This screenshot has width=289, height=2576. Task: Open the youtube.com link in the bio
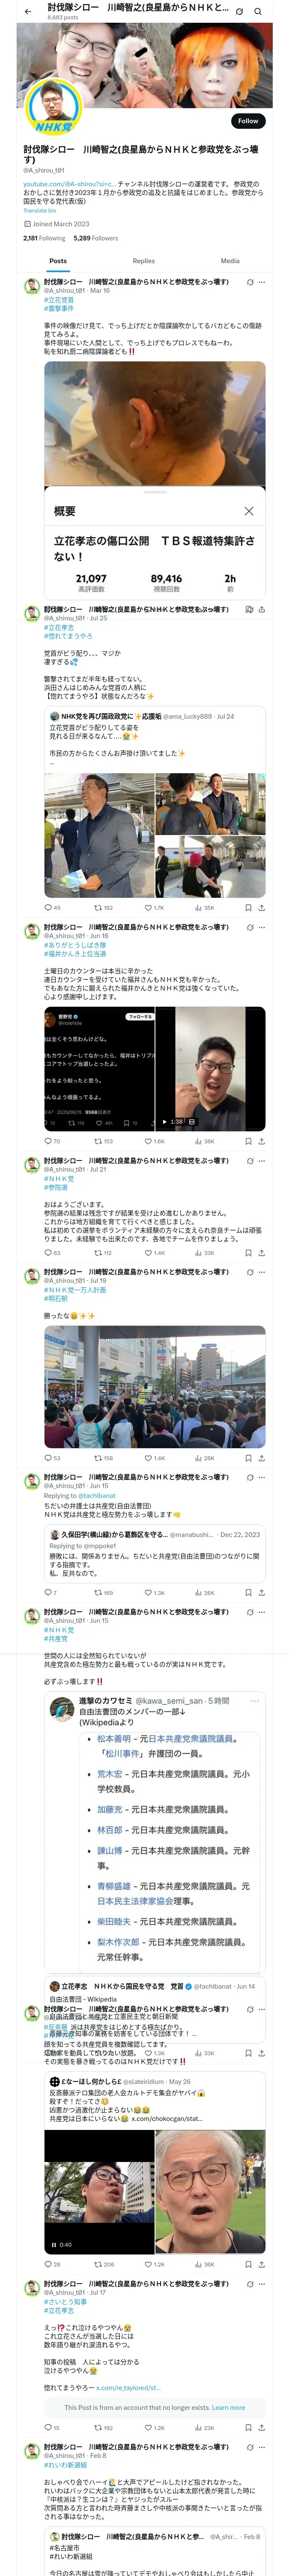click(x=70, y=184)
